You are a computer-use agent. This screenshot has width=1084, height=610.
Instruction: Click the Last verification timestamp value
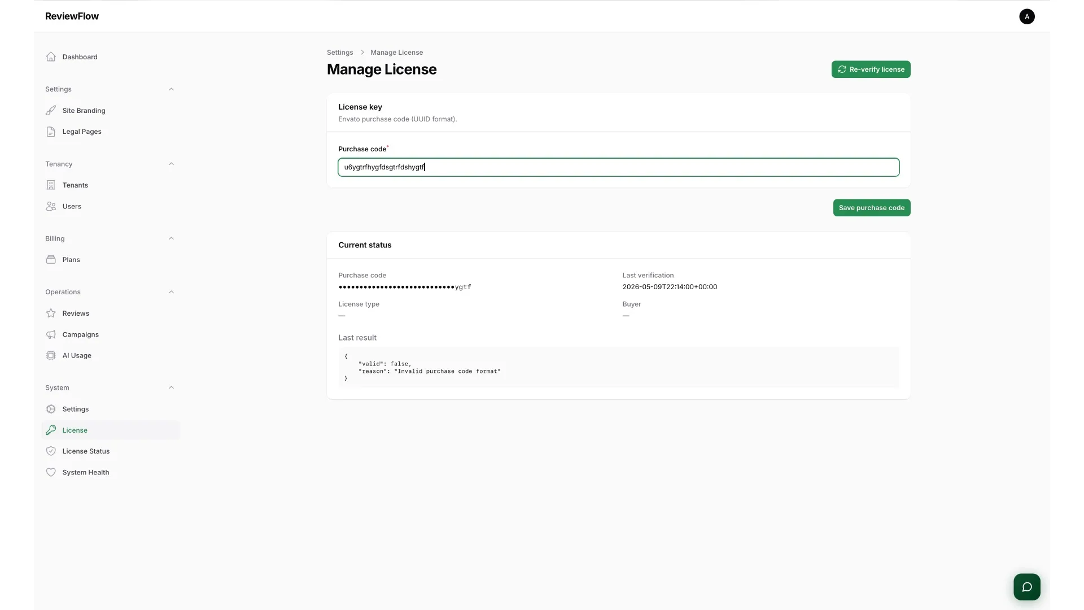[x=670, y=287]
